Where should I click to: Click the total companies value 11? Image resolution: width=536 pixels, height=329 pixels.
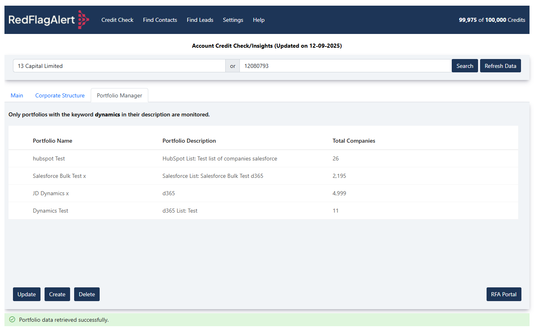coord(335,211)
